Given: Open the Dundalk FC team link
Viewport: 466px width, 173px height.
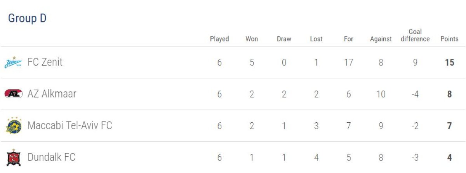Looking at the screenshot, I should 51,158.
